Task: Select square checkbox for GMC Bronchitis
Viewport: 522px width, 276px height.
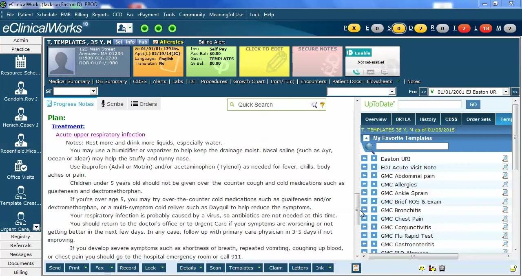Action: coord(374,210)
